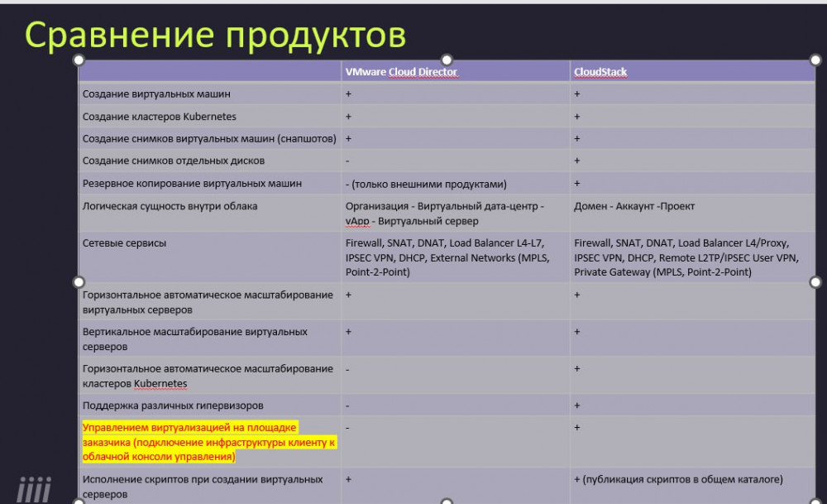
Task: Select '- (только внешними продуктами)' cell
Action: pyautogui.click(x=455, y=184)
